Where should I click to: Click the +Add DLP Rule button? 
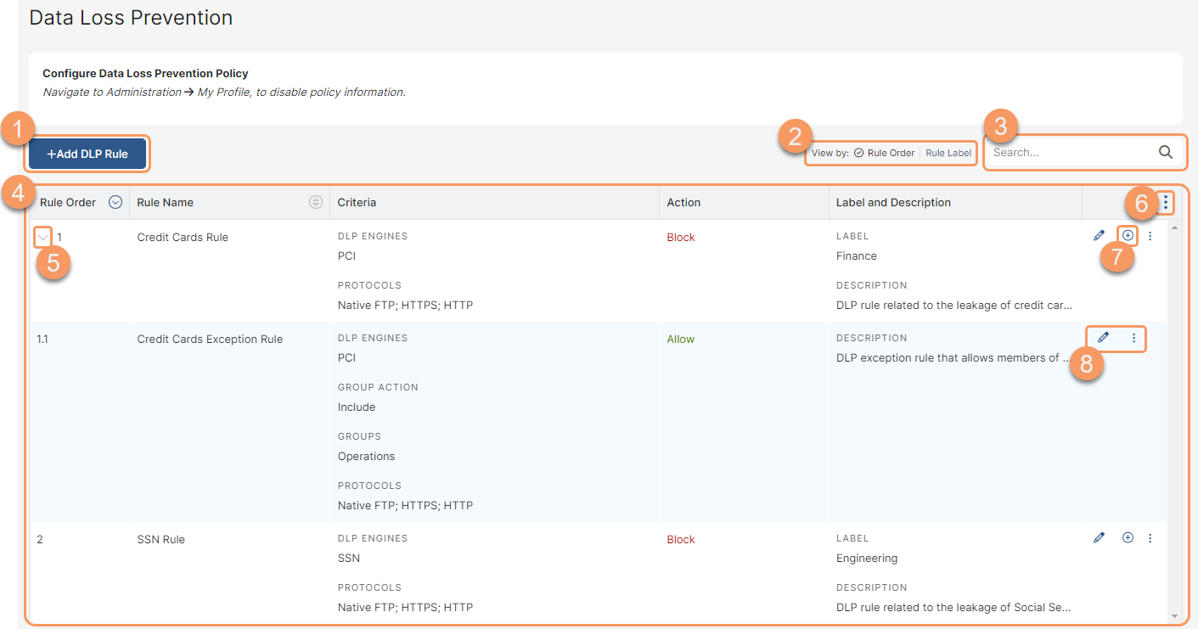pos(87,154)
